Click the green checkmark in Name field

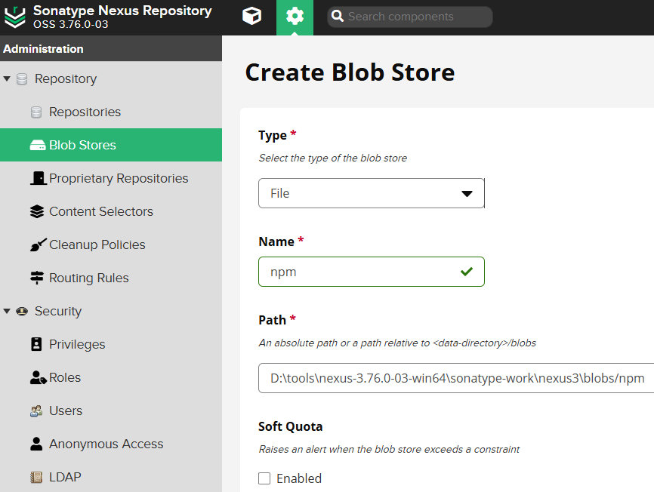tap(466, 272)
